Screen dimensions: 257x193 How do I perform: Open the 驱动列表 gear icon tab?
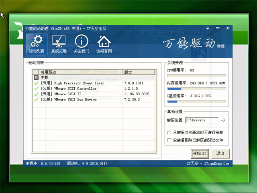(x=37, y=44)
